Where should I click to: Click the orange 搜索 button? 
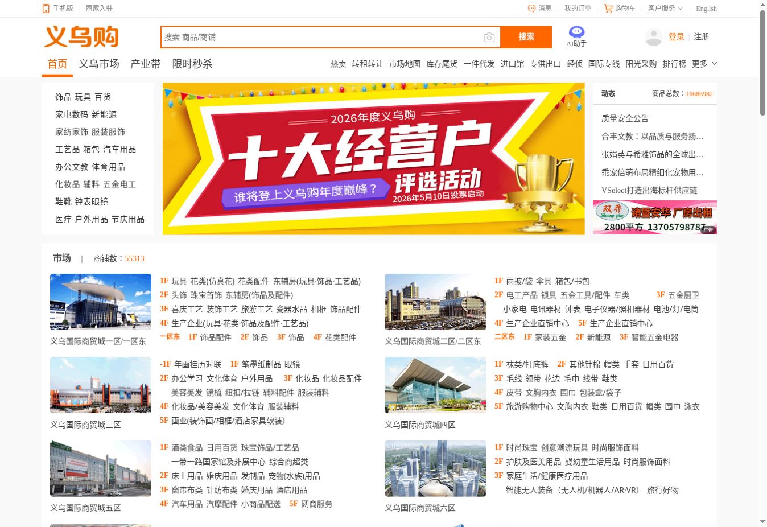[x=526, y=37]
